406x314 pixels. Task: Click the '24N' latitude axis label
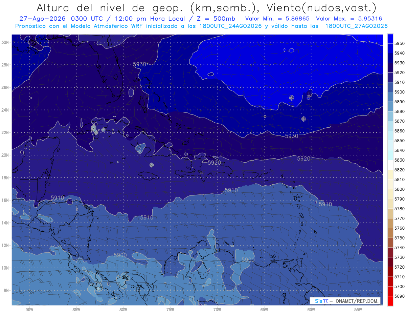6,110
